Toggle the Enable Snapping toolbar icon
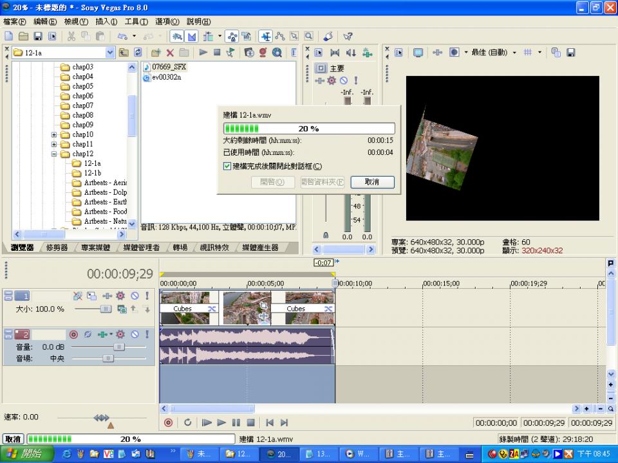Screen dimensions: 618x463 point(176,37)
